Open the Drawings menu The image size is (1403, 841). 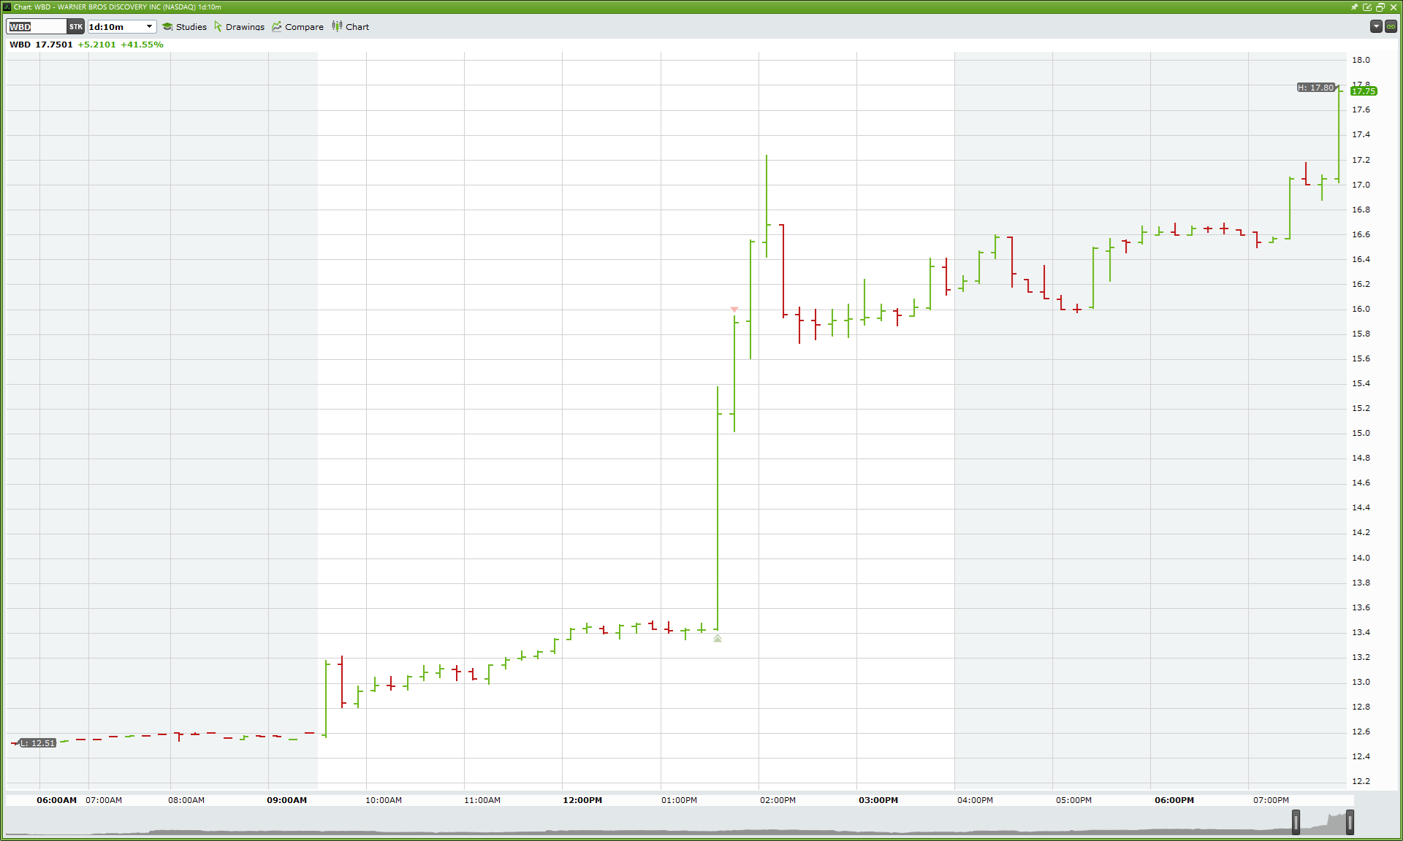pyautogui.click(x=245, y=27)
